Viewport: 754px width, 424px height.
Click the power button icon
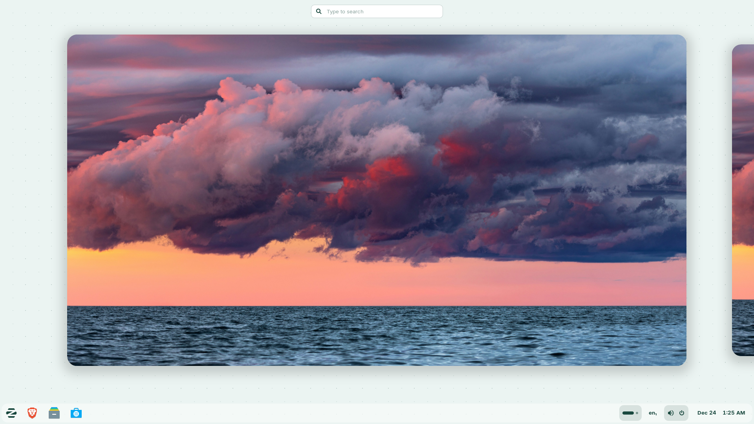point(682,413)
